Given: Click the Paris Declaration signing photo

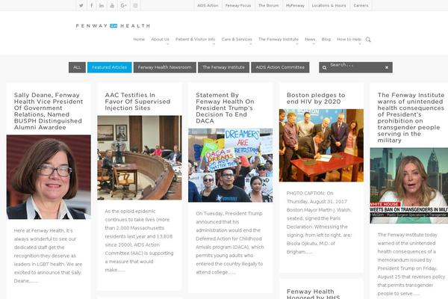Looking at the screenshot, I should click(321, 145).
